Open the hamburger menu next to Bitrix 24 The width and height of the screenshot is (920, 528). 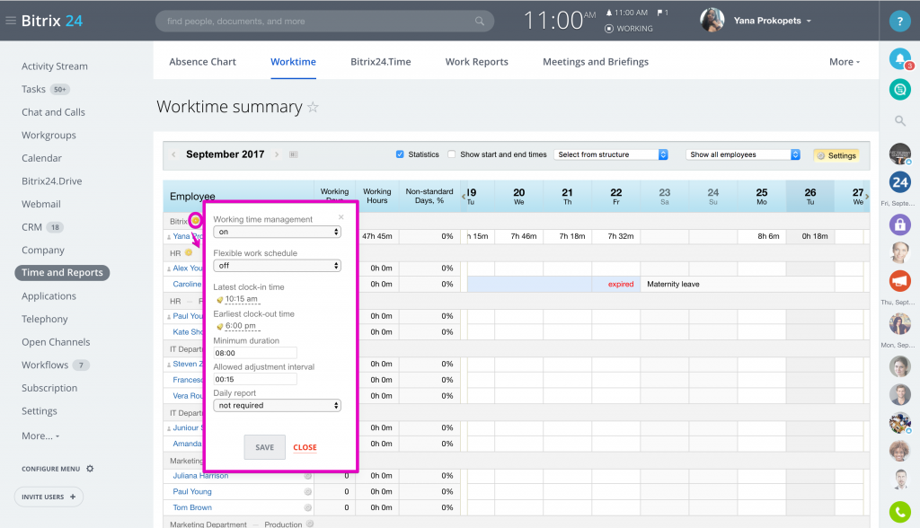click(x=11, y=21)
